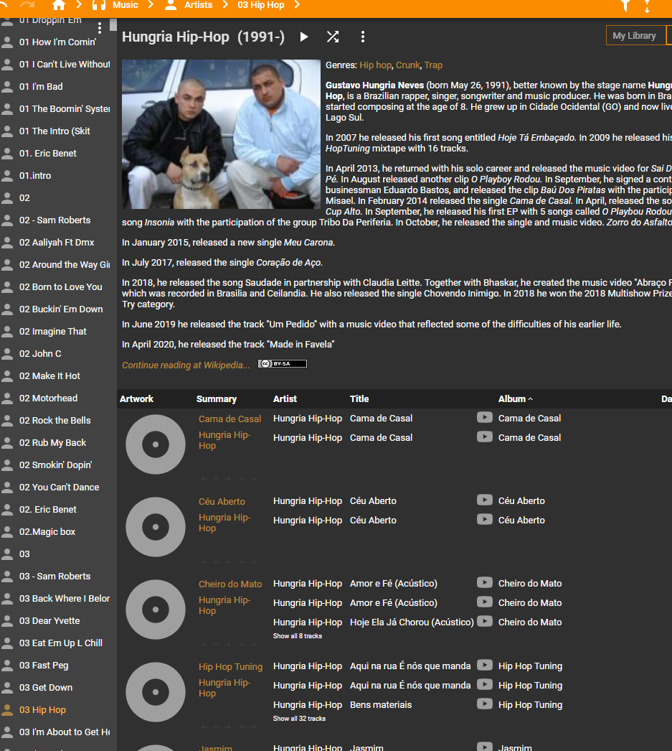Open sidebar list options three-dot menu
The height and width of the screenshot is (751, 672).
[100, 27]
